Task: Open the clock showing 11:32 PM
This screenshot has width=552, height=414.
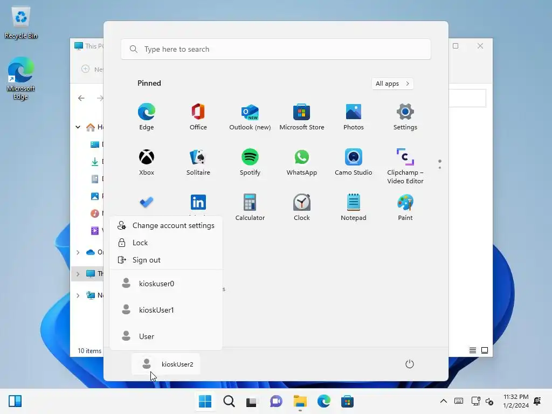Action: tap(516, 401)
